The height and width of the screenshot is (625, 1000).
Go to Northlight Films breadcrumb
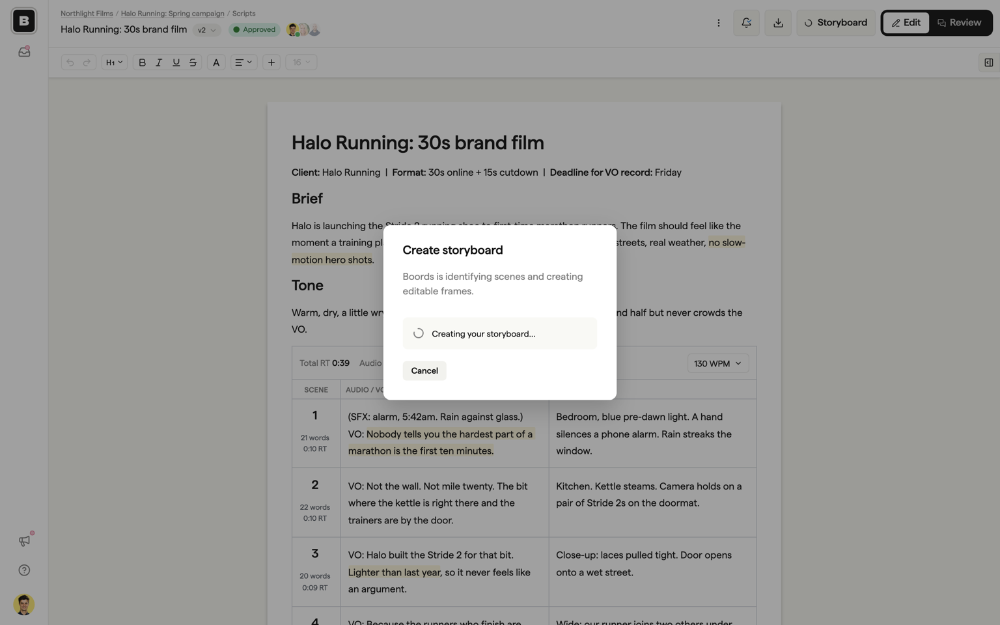point(87,13)
